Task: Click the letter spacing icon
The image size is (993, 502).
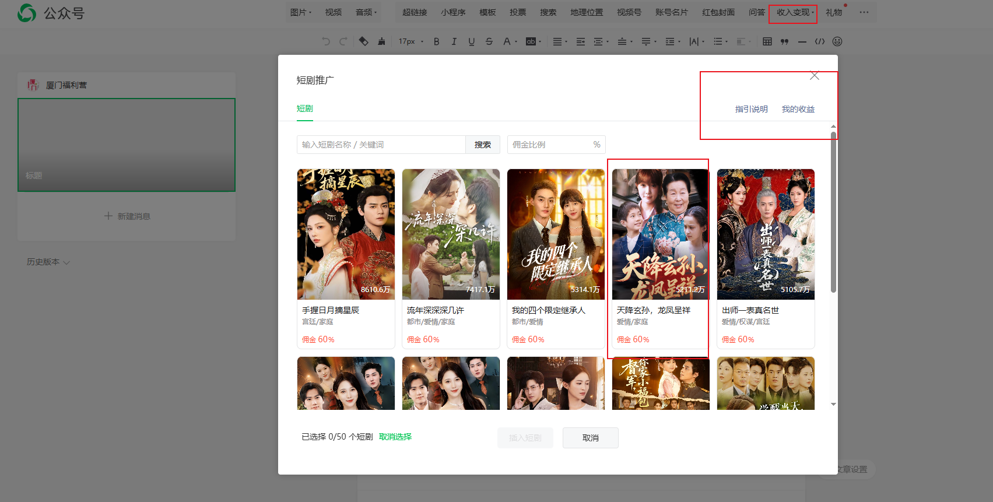Action: tap(694, 41)
